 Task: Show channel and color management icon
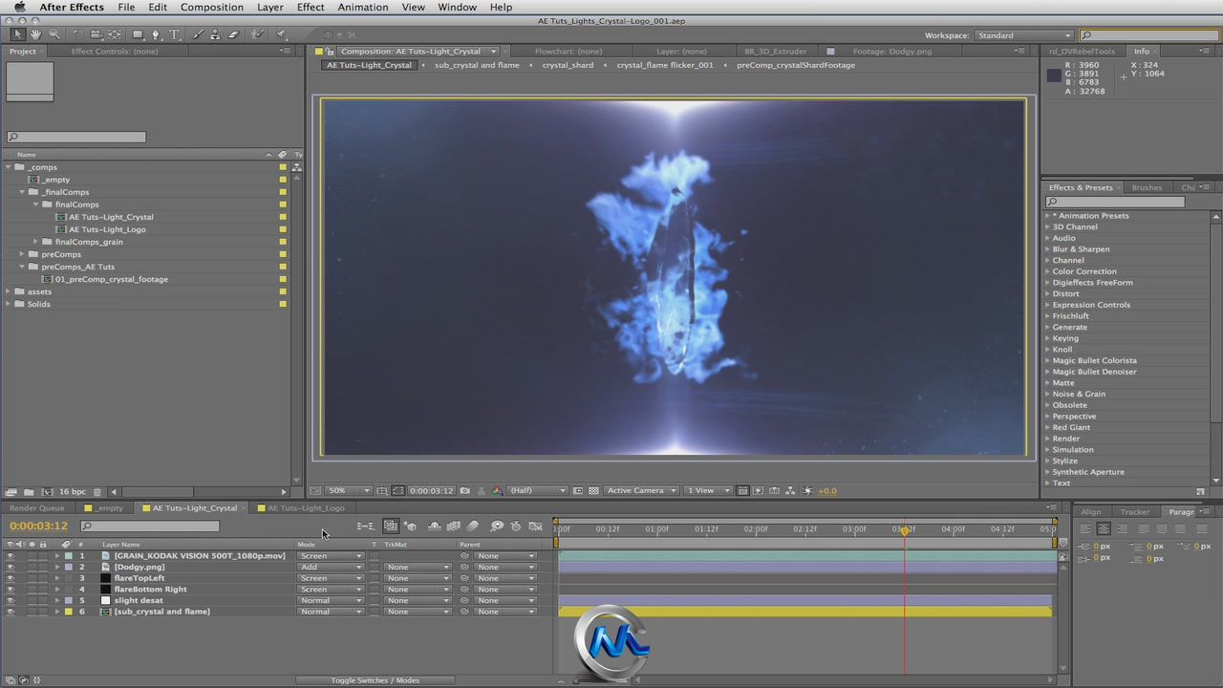click(x=497, y=490)
